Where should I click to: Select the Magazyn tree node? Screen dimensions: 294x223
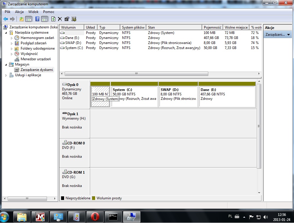tap(22, 64)
